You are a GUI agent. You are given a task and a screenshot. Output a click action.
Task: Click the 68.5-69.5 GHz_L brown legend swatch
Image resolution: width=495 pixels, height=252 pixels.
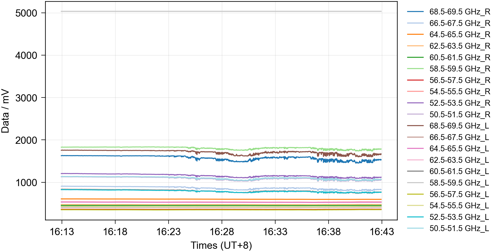(x=415, y=126)
